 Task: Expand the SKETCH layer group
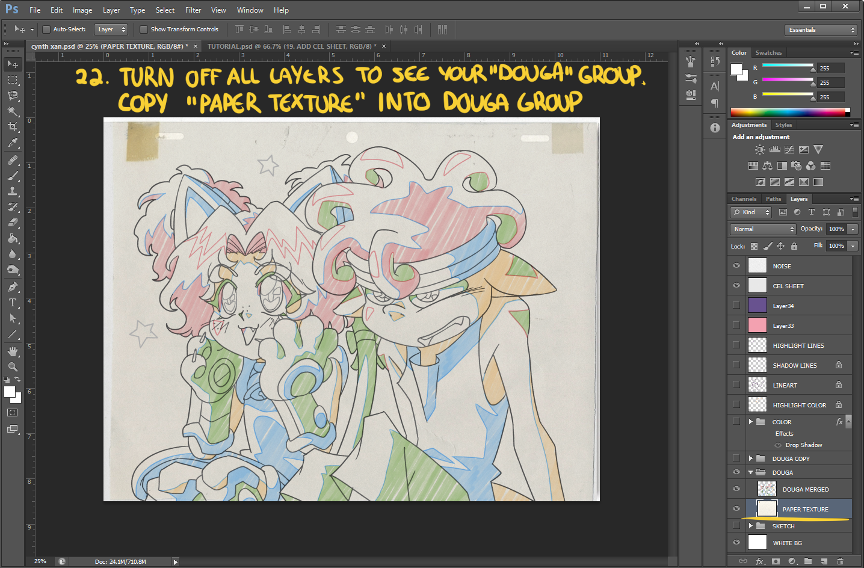click(751, 526)
